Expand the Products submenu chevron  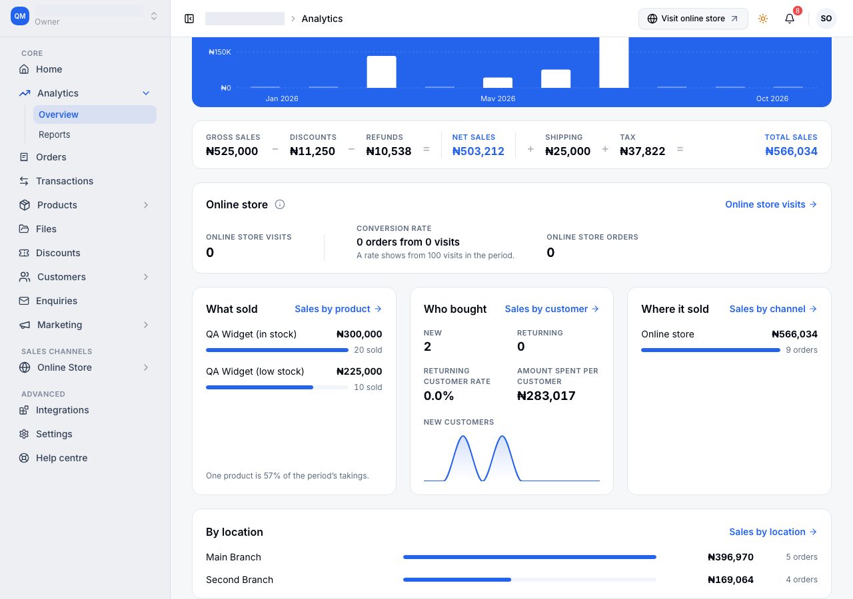pyautogui.click(x=146, y=205)
